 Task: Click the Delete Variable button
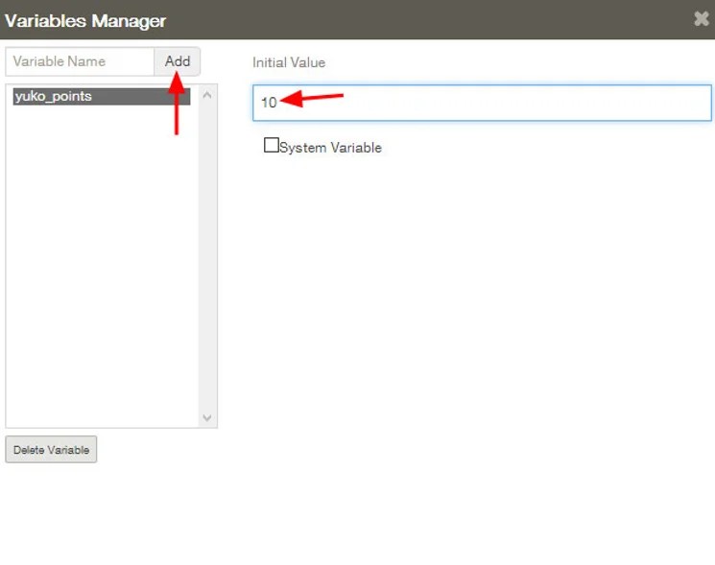pos(51,449)
